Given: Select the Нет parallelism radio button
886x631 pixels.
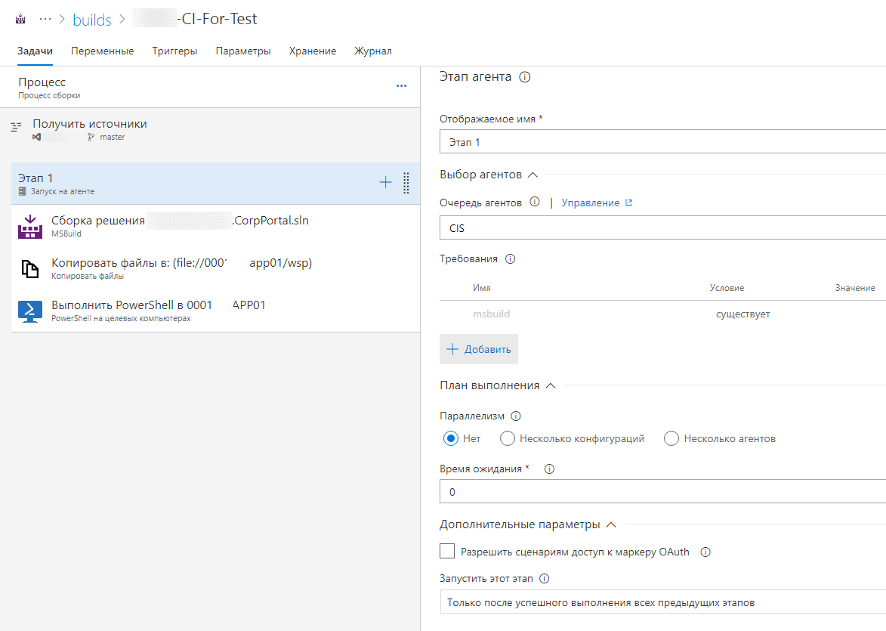Looking at the screenshot, I should click(x=451, y=438).
